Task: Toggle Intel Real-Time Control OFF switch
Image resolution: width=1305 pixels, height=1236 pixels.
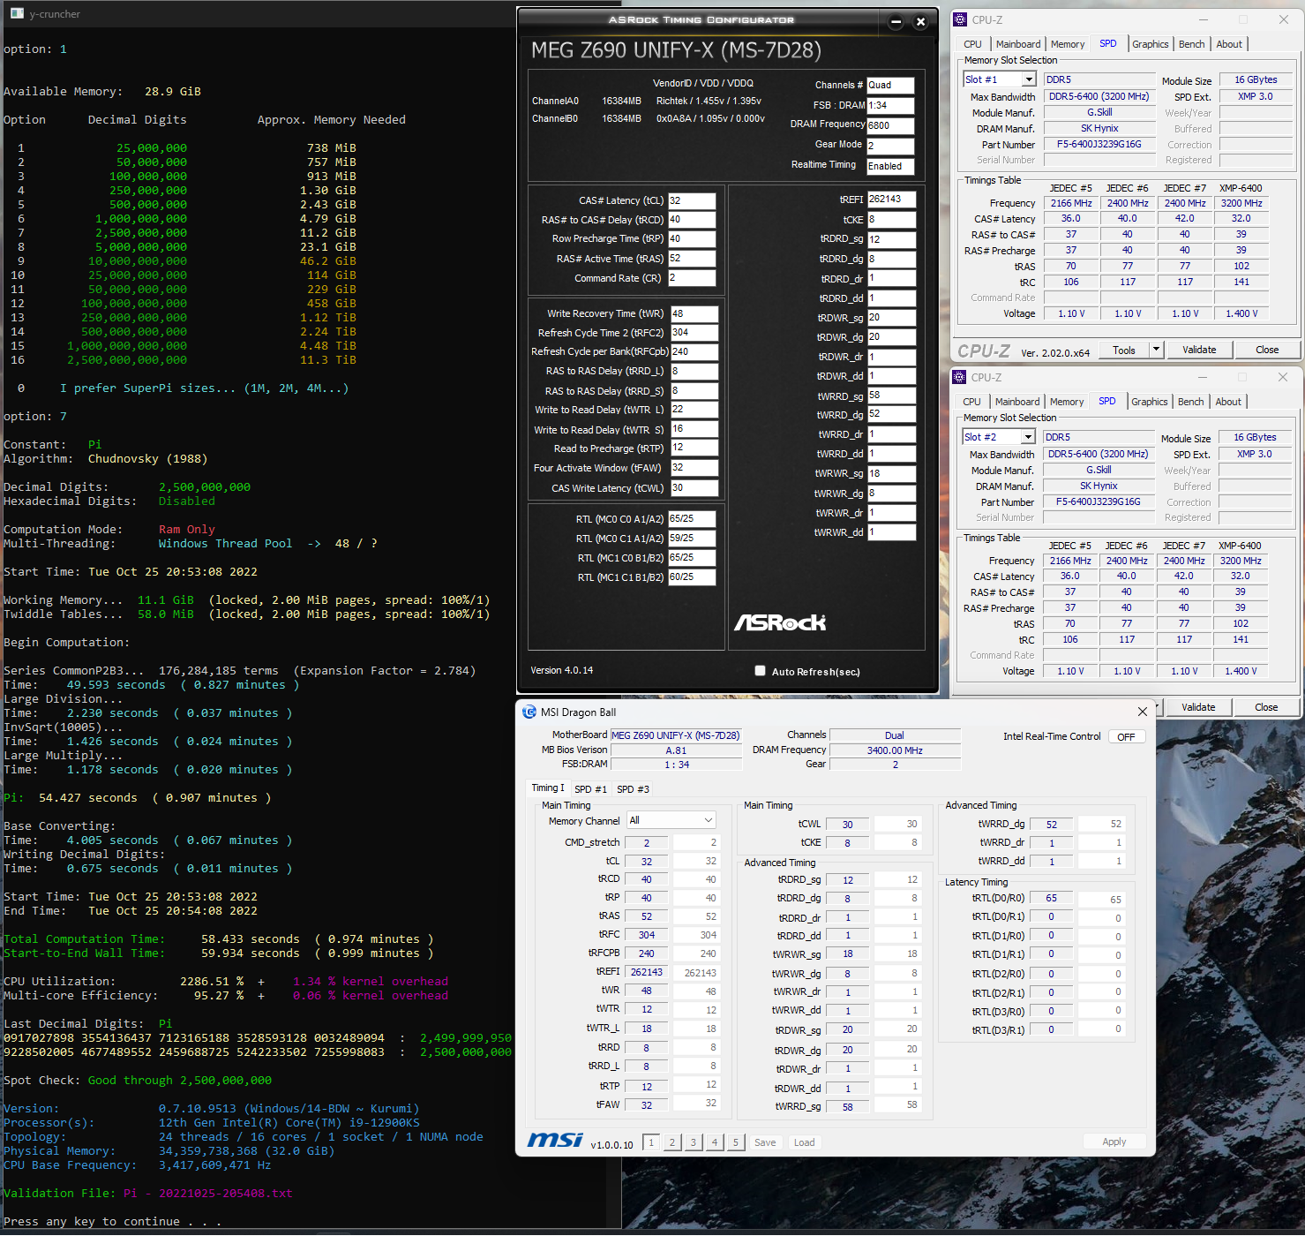Action: (x=1126, y=736)
